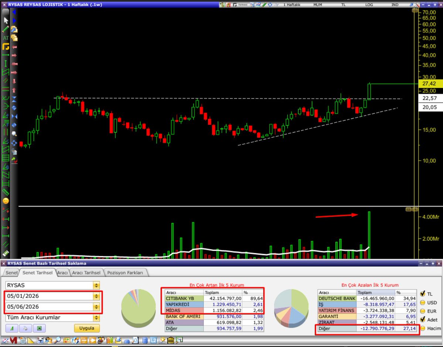Viewport: 443px width, 347px height.
Task: Click the green chart icon button below broker dropdown
Action: [x=12, y=329]
